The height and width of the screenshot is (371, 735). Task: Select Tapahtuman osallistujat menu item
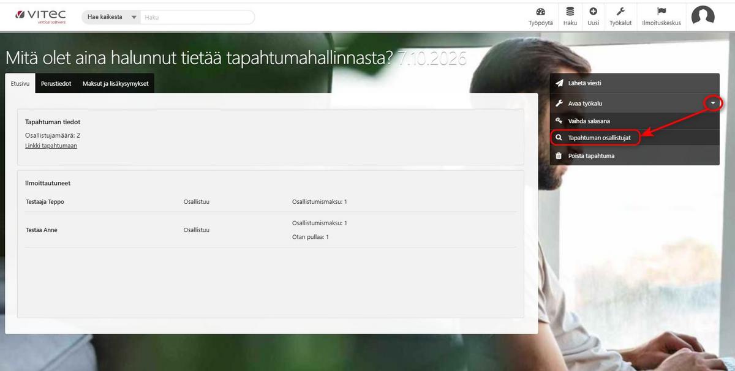pyautogui.click(x=598, y=138)
